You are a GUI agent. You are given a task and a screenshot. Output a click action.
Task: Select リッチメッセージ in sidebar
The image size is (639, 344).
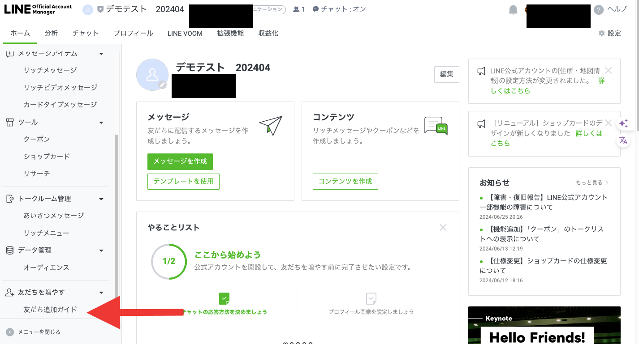tap(50, 70)
